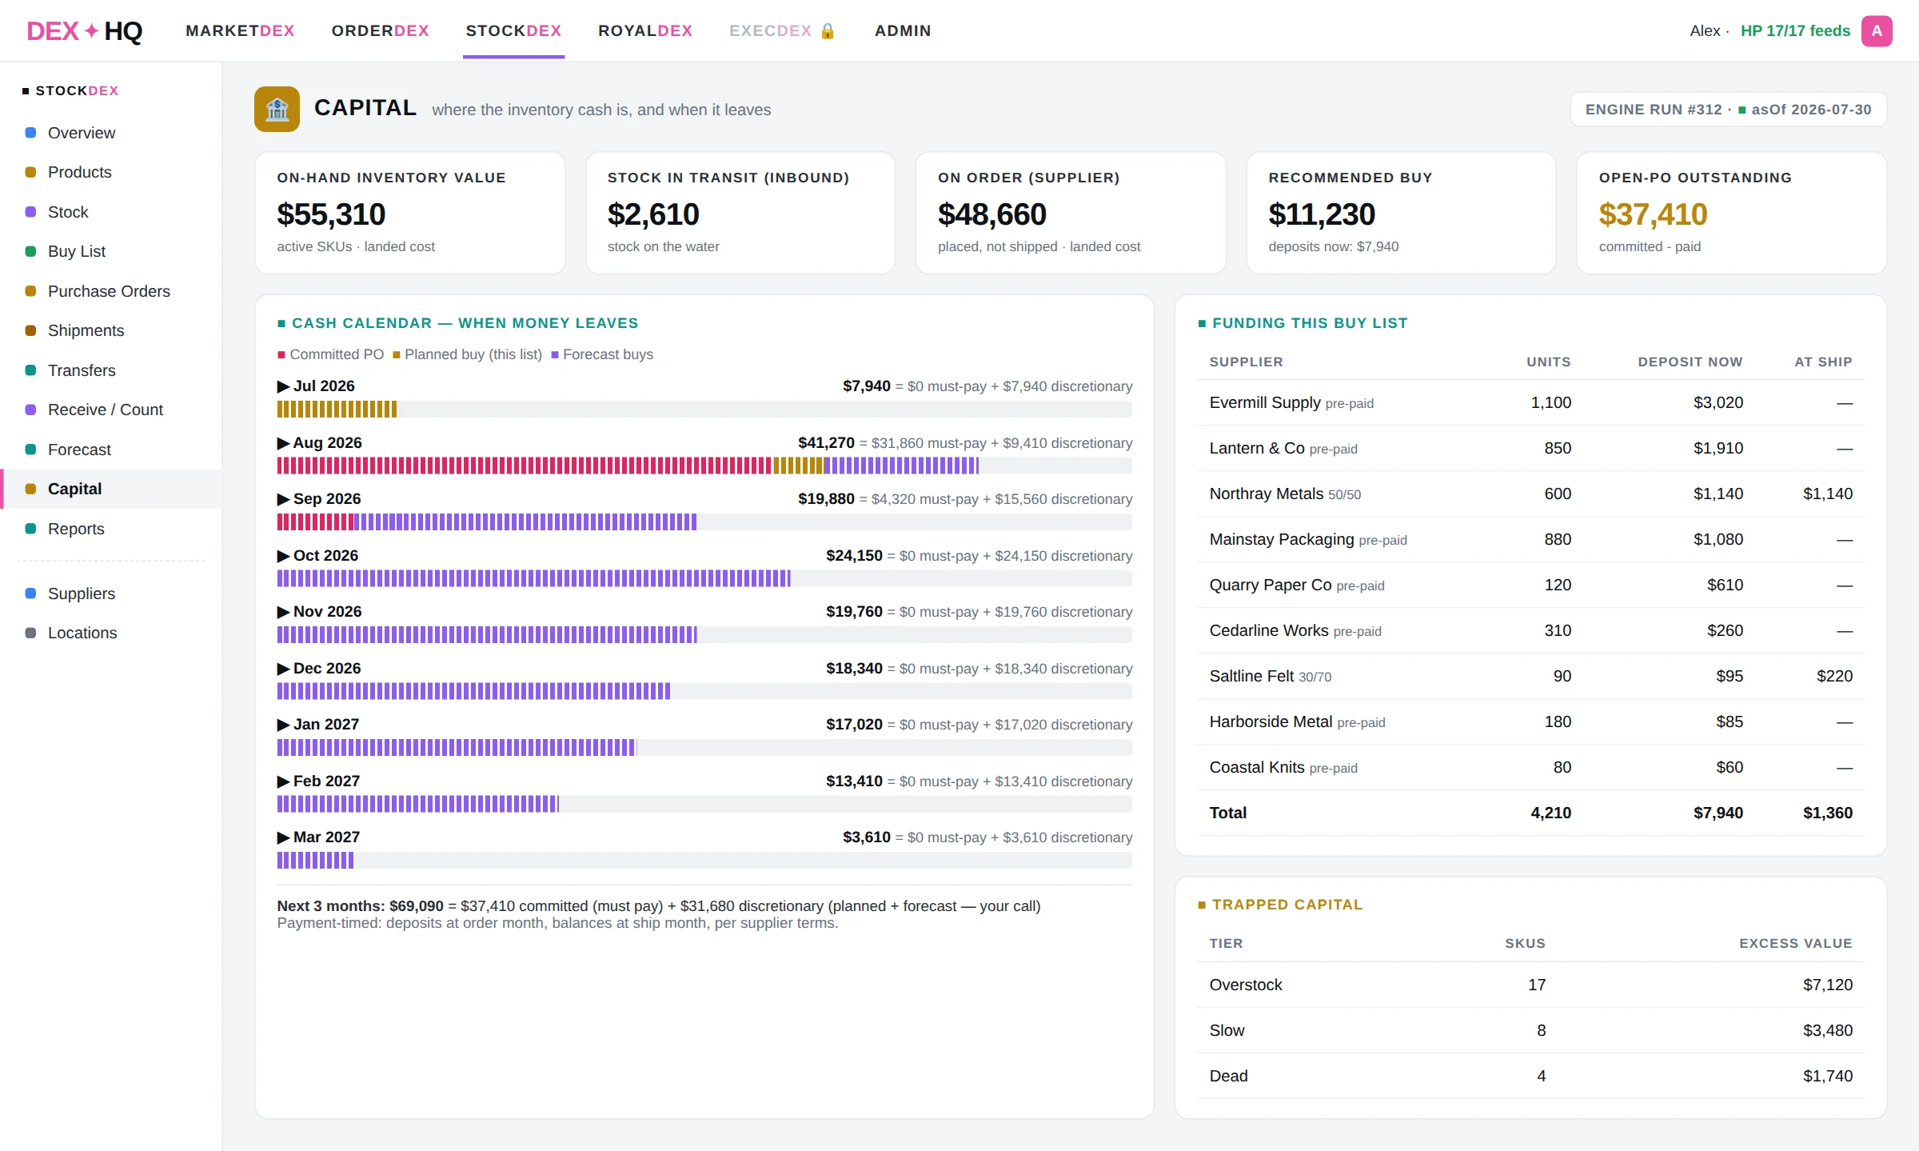
Task: Open the Buy List sidebar link
Action: pyautogui.click(x=111, y=251)
